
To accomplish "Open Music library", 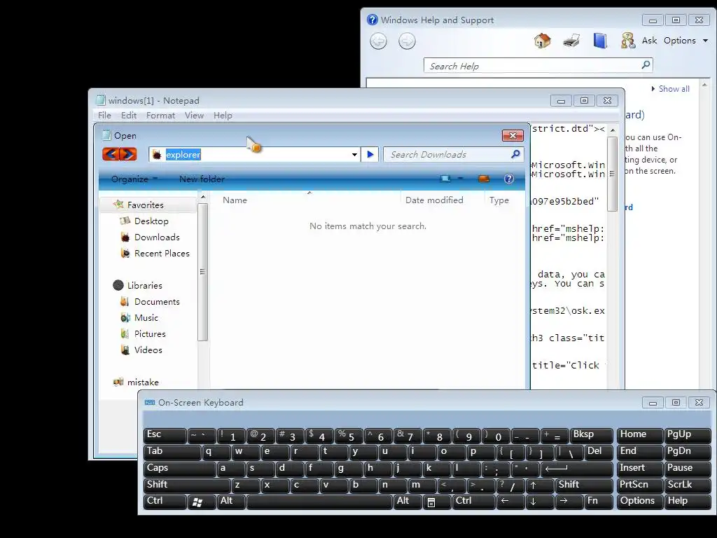I will pyautogui.click(x=146, y=318).
